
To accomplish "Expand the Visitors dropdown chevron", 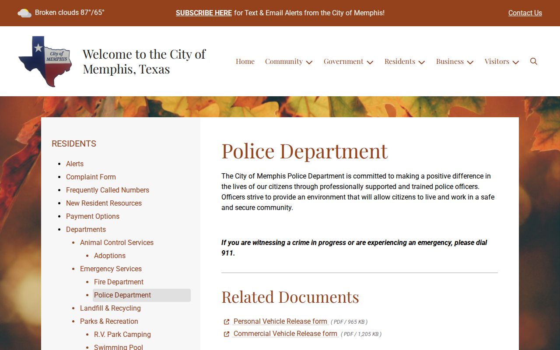I will point(516,62).
